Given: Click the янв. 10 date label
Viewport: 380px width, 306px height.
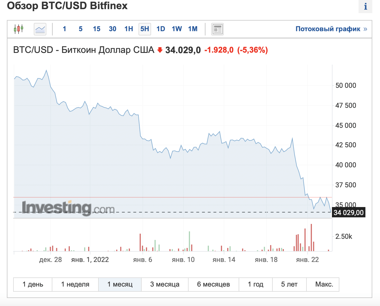Looking at the screenshot, I should click(x=183, y=260).
